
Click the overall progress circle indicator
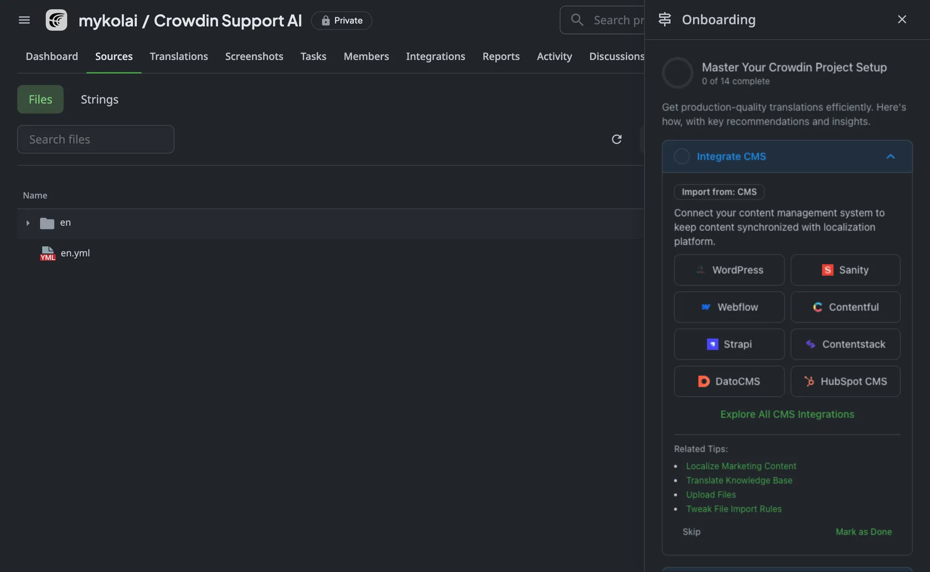(678, 73)
